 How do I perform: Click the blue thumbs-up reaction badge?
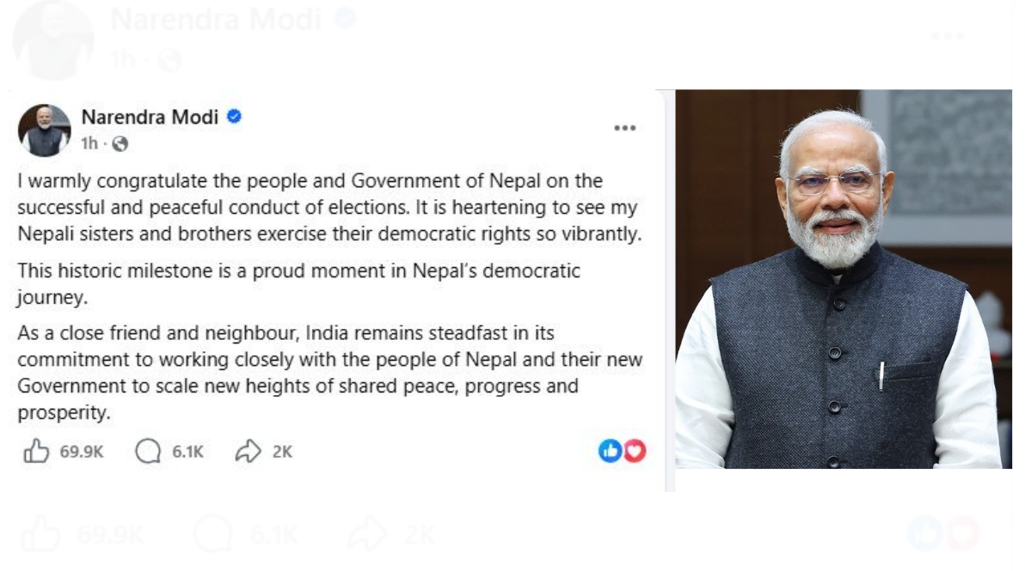(612, 450)
